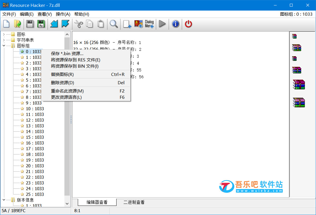
Task: Click the blue down-left arrow icon
Action: (x=54, y=24)
